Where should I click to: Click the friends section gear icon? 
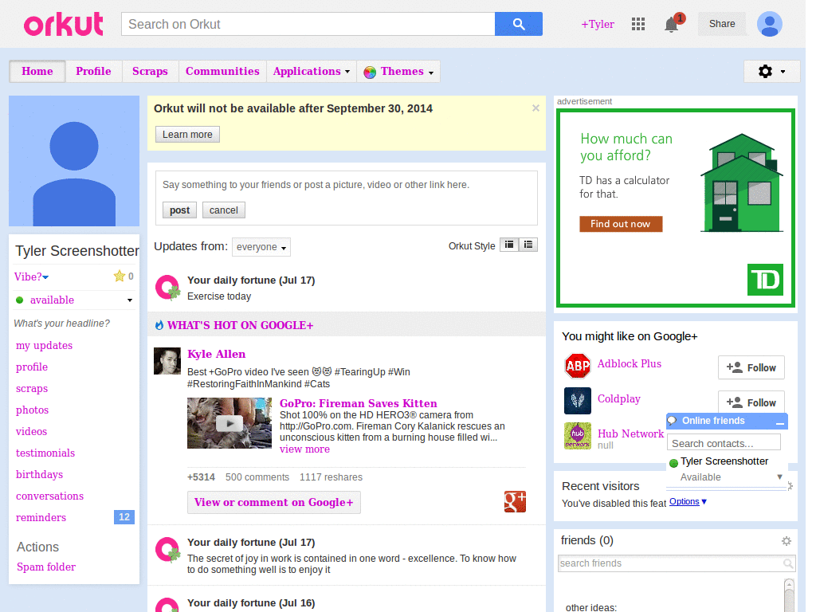[787, 541]
